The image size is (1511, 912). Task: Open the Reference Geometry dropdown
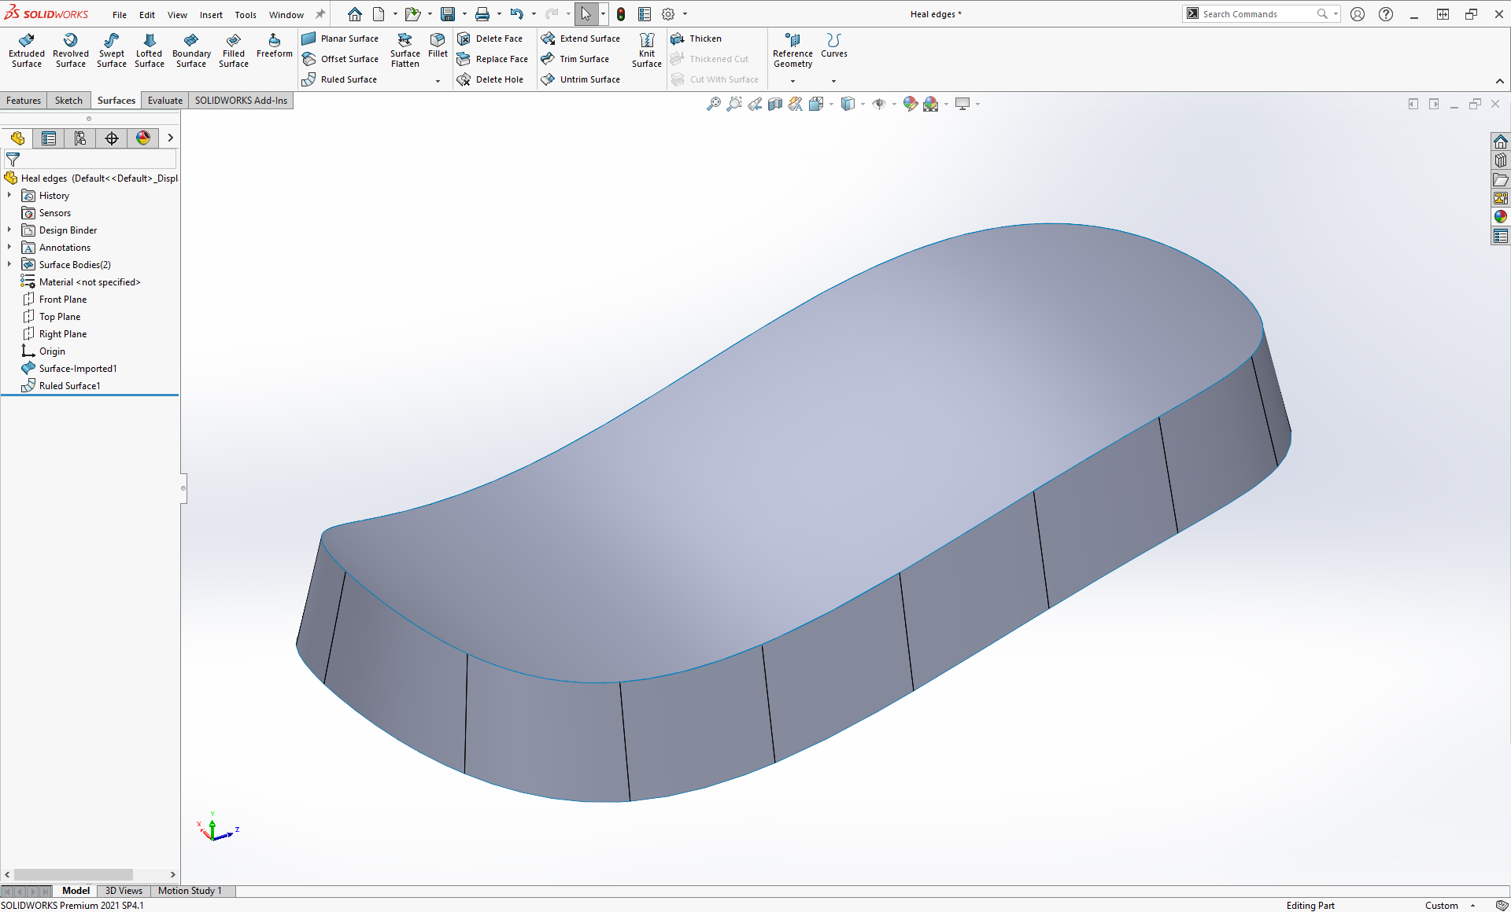(792, 80)
